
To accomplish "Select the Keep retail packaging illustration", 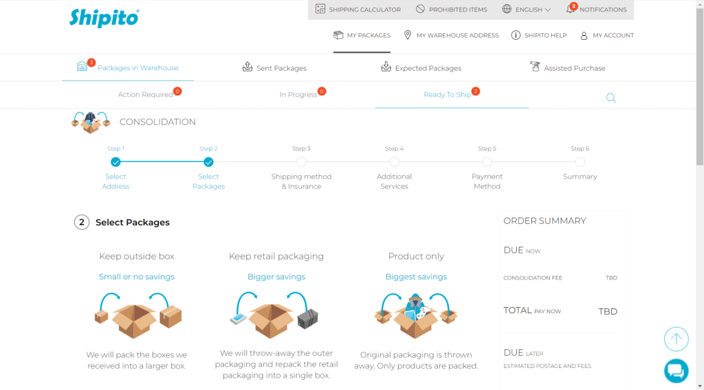I will coord(274,314).
